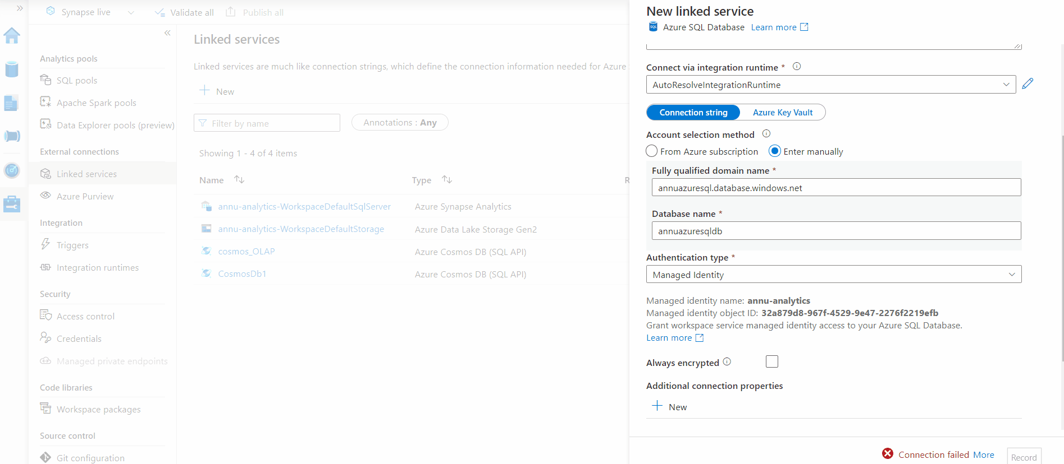
Task: Open annu-analytics-WorkspaceDefaultSqlServer linked service
Action: pyautogui.click(x=304, y=207)
